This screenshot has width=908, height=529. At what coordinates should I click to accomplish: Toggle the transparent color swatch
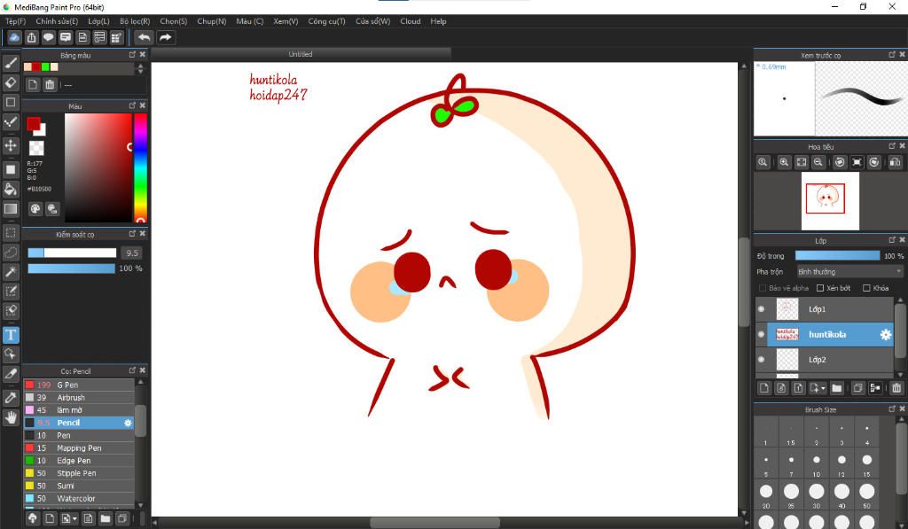coord(35,148)
